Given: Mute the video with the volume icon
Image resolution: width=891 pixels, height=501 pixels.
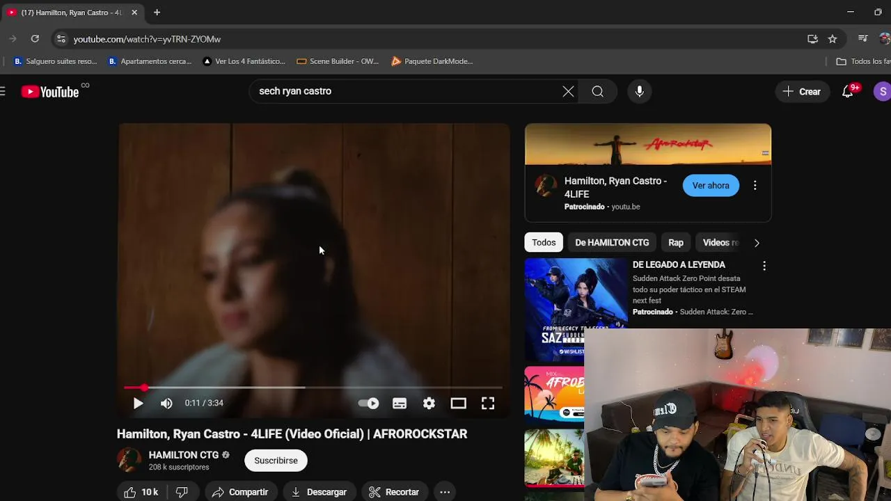Looking at the screenshot, I should tap(166, 403).
